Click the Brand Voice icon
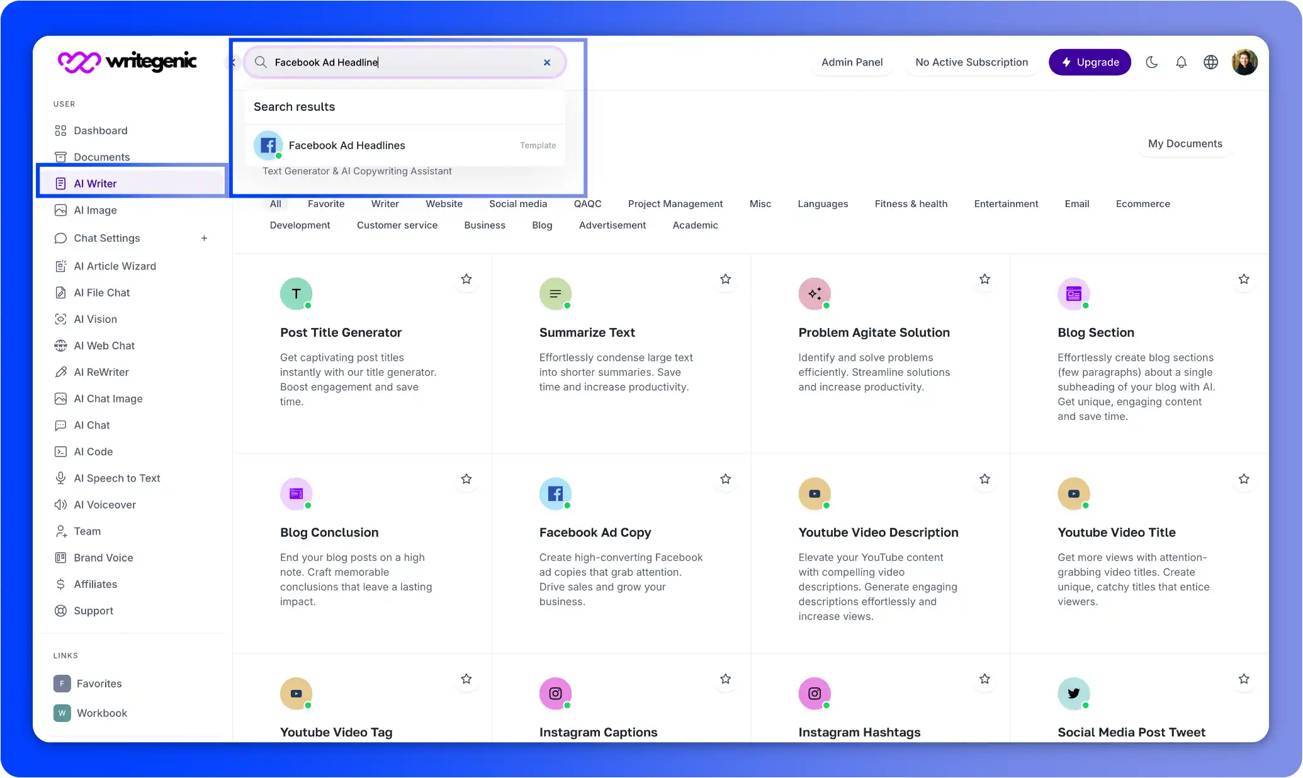The image size is (1303, 778). [60, 558]
